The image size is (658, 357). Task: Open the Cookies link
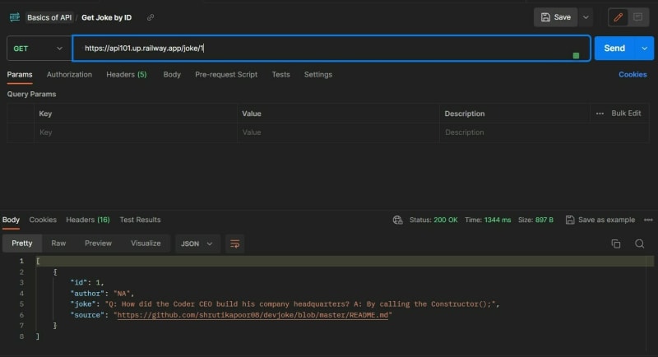click(x=633, y=75)
